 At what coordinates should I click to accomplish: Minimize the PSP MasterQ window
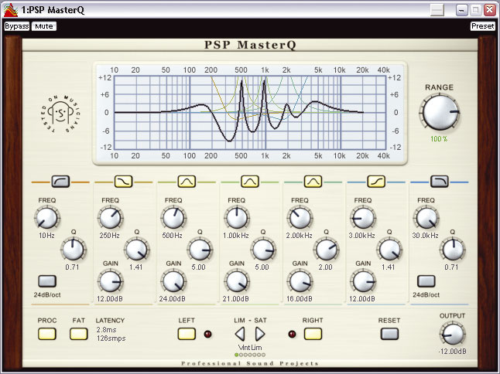462,10
